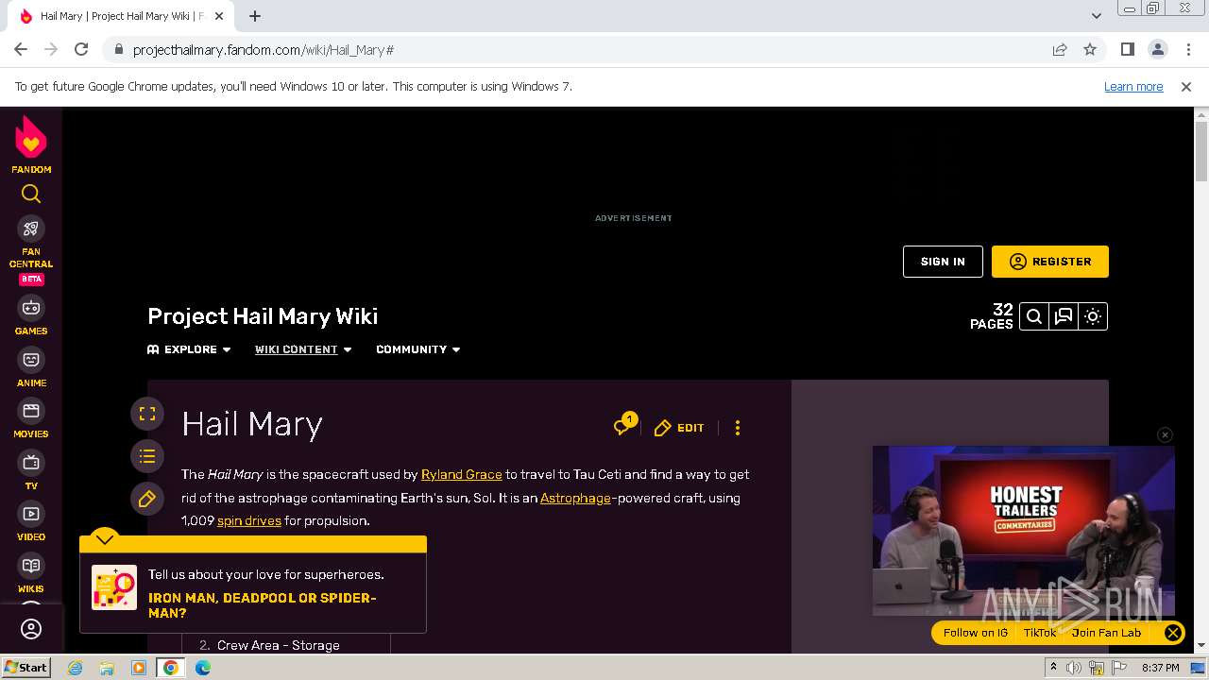Open Microsoft Edge from taskbar
The image size is (1209, 680).
(x=203, y=668)
